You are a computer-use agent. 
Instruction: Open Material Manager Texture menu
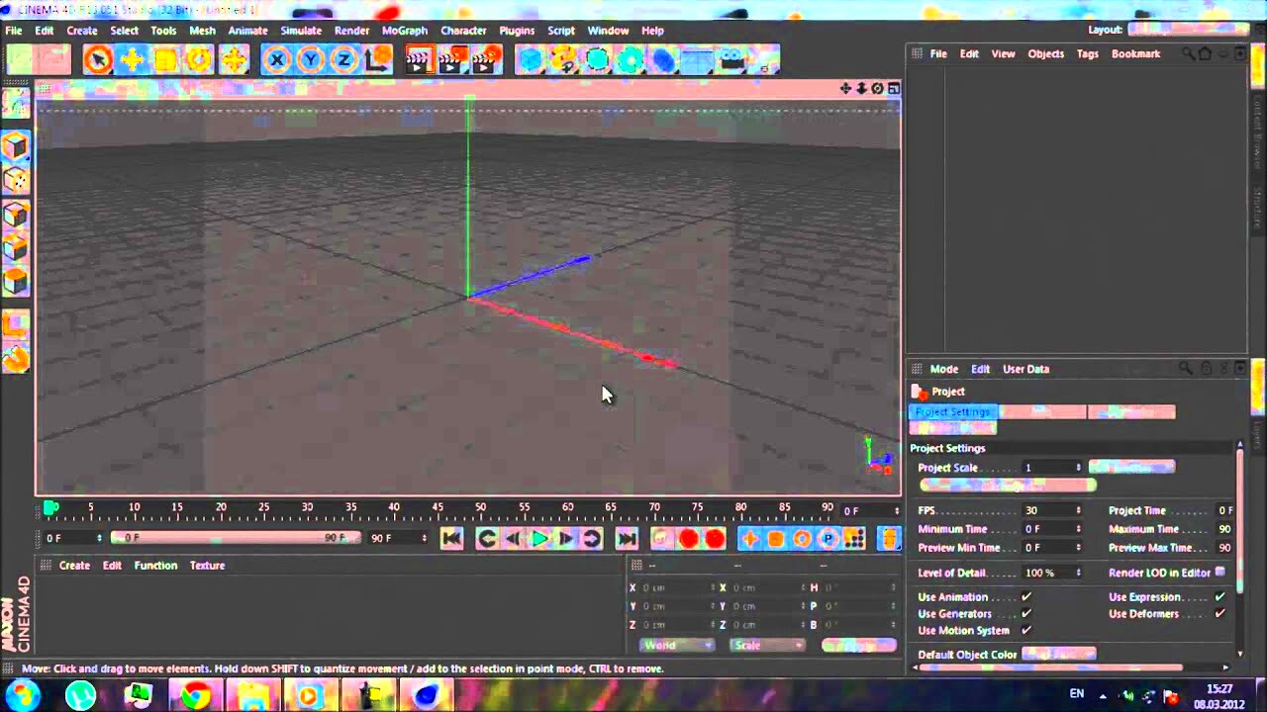coord(207,566)
